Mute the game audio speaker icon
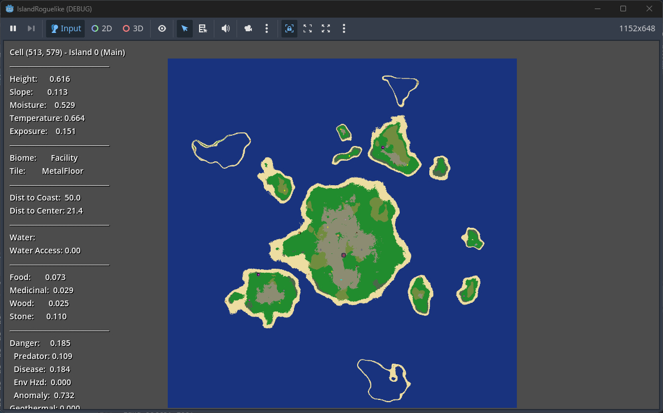 pyautogui.click(x=226, y=28)
